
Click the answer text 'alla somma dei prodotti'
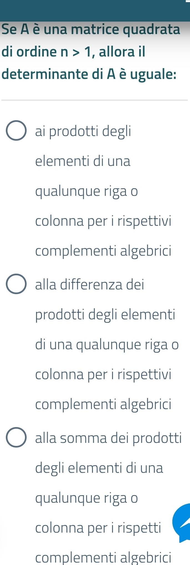[x=108, y=438]
